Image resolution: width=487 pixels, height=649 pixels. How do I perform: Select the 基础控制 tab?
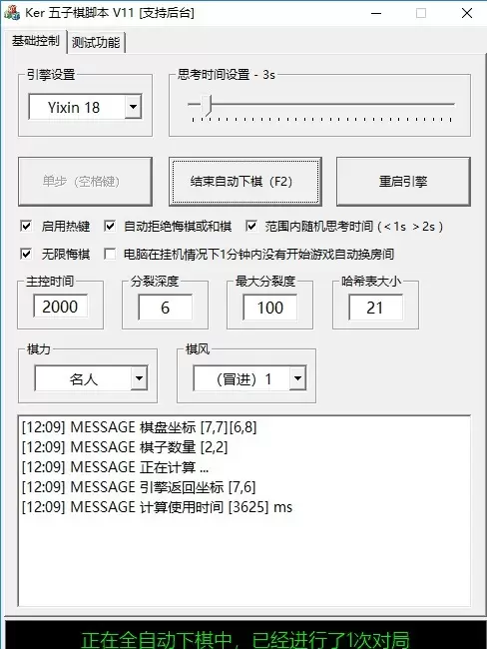pos(36,41)
